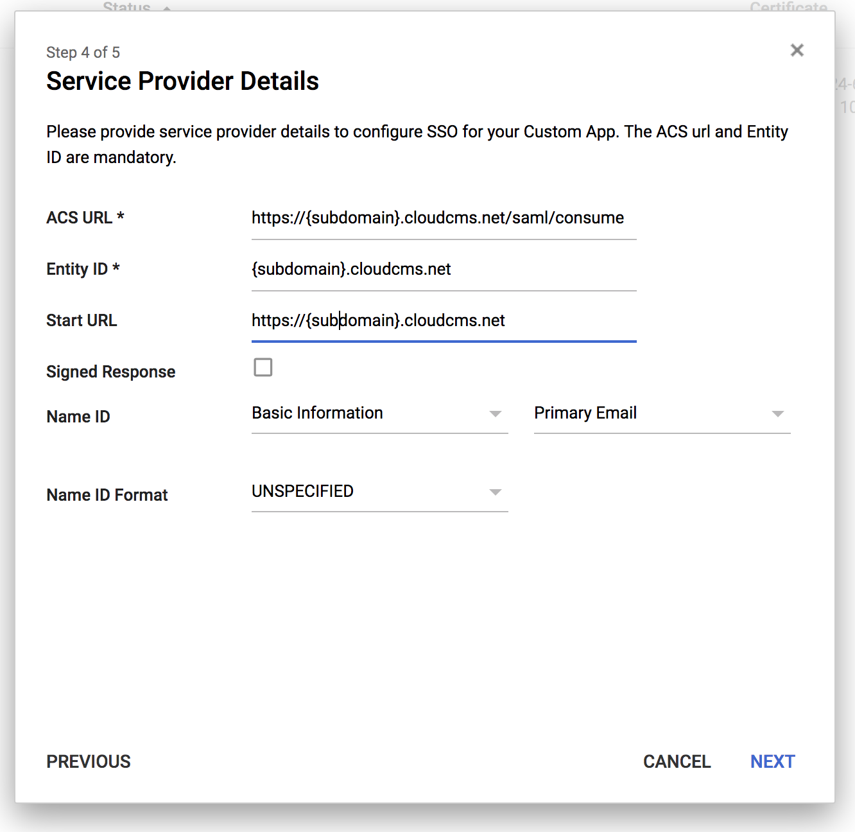Click the Step 4 of 5 indicator
This screenshot has height=832, width=855.
pyautogui.click(x=83, y=53)
